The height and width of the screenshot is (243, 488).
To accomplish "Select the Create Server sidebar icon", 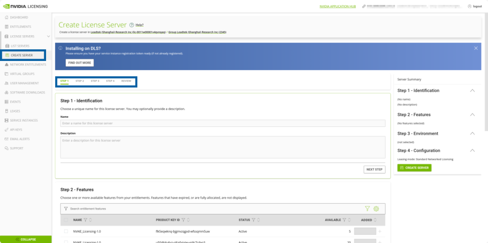I will (x=8, y=55).
